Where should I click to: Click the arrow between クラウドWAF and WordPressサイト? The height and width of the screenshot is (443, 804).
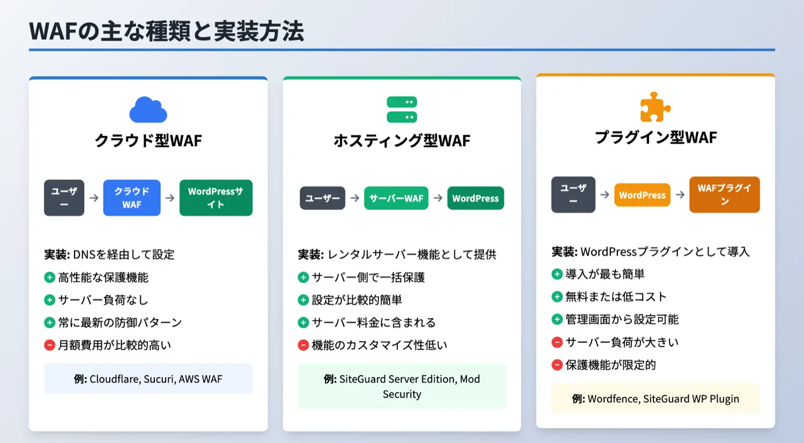point(170,198)
